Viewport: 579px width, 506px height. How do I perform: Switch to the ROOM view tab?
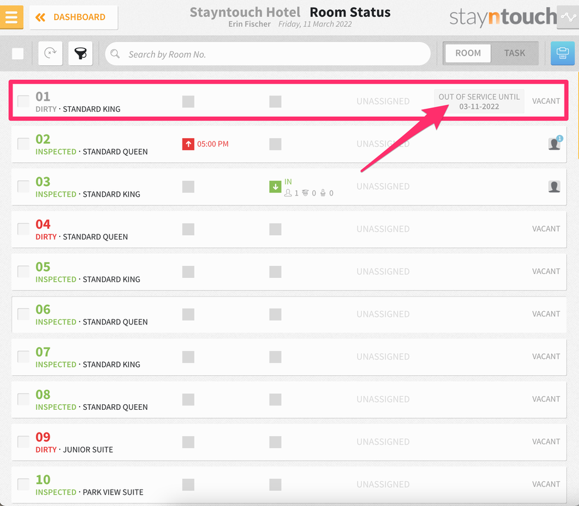pos(468,53)
